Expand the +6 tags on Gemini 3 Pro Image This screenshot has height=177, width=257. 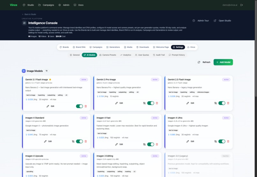137,92
